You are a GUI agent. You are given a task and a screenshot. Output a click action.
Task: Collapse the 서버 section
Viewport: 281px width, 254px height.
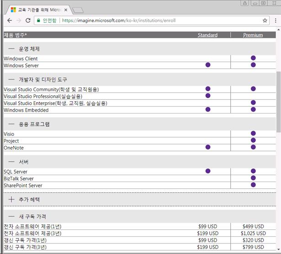coord(12,162)
